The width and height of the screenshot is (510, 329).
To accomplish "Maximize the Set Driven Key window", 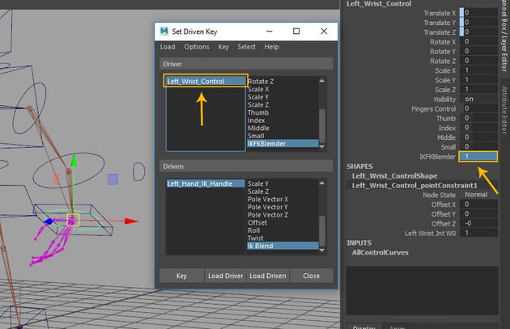I will coord(295,31).
